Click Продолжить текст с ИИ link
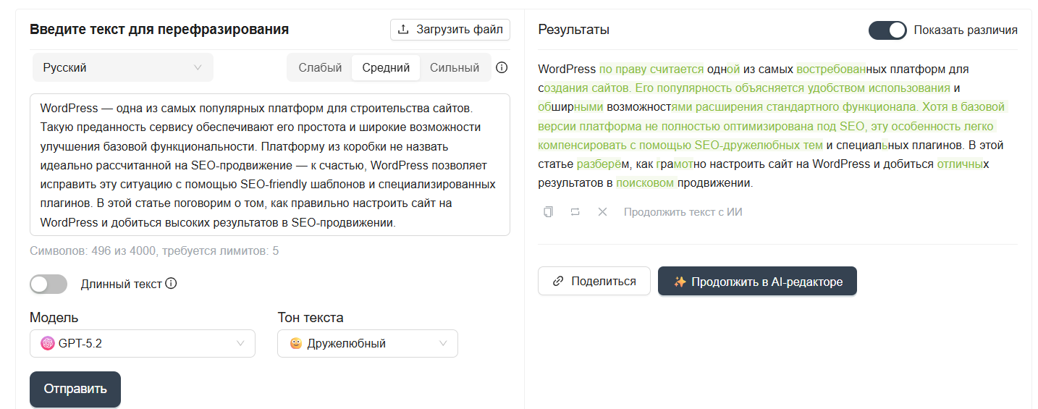Screen dimensions: 1038x409 click(683, 212)
